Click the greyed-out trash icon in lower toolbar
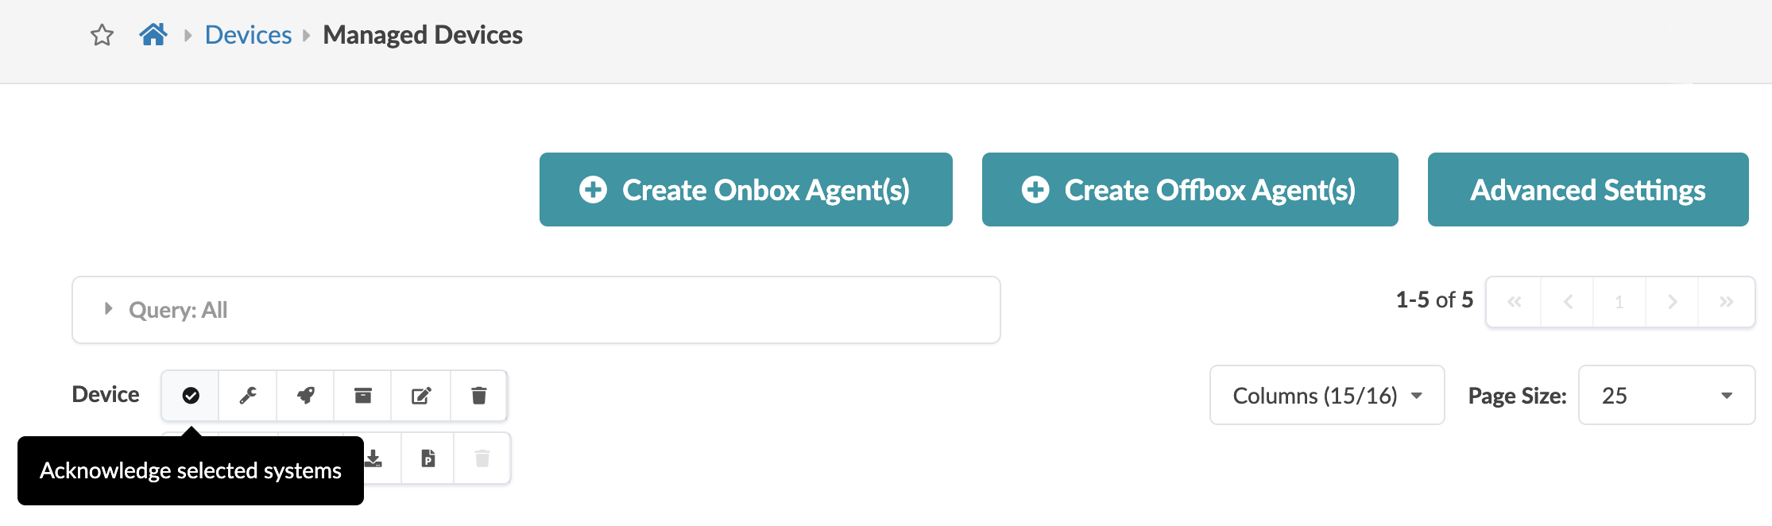The height and width of the screenshot is (526, 1772). (482, 458)
